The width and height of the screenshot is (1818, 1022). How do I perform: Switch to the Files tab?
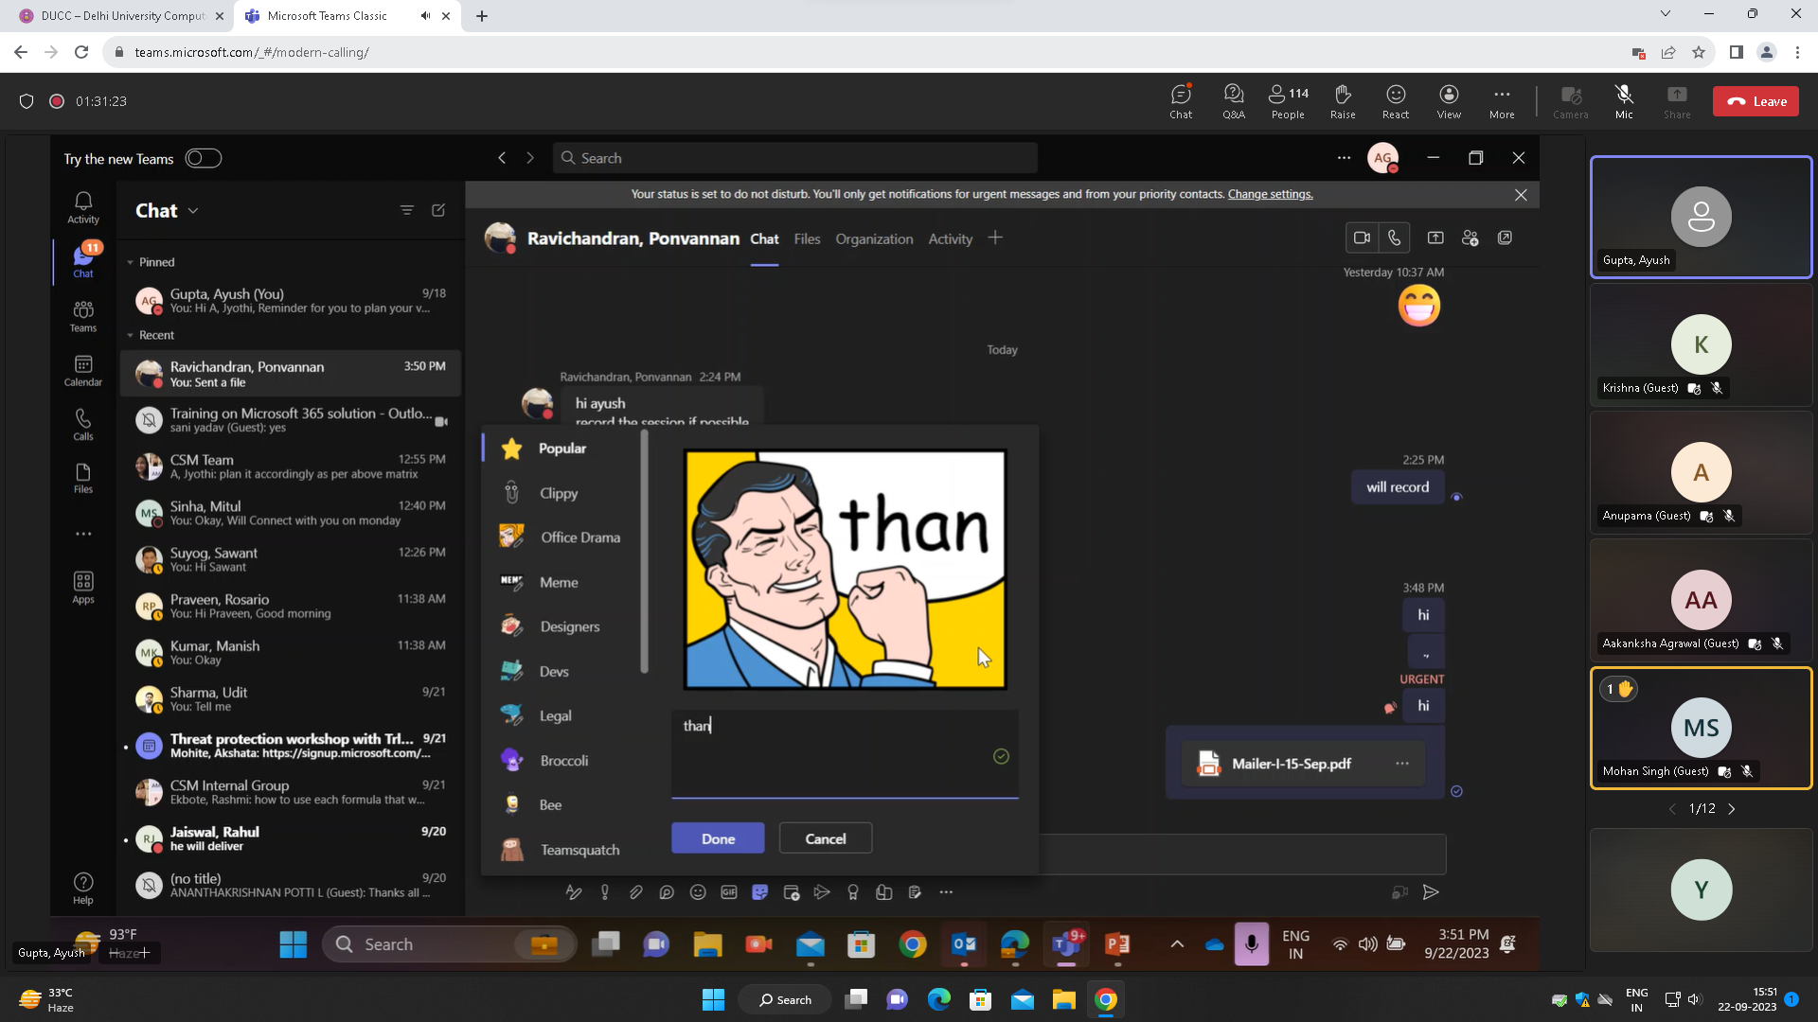807,239
